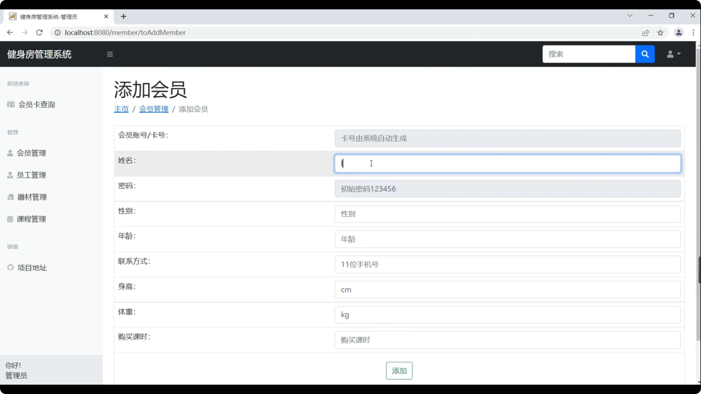The height and width of the screenshot is (394, 701).
Task: Click the blue search magnifier button
Action: (x=645, y=54)
